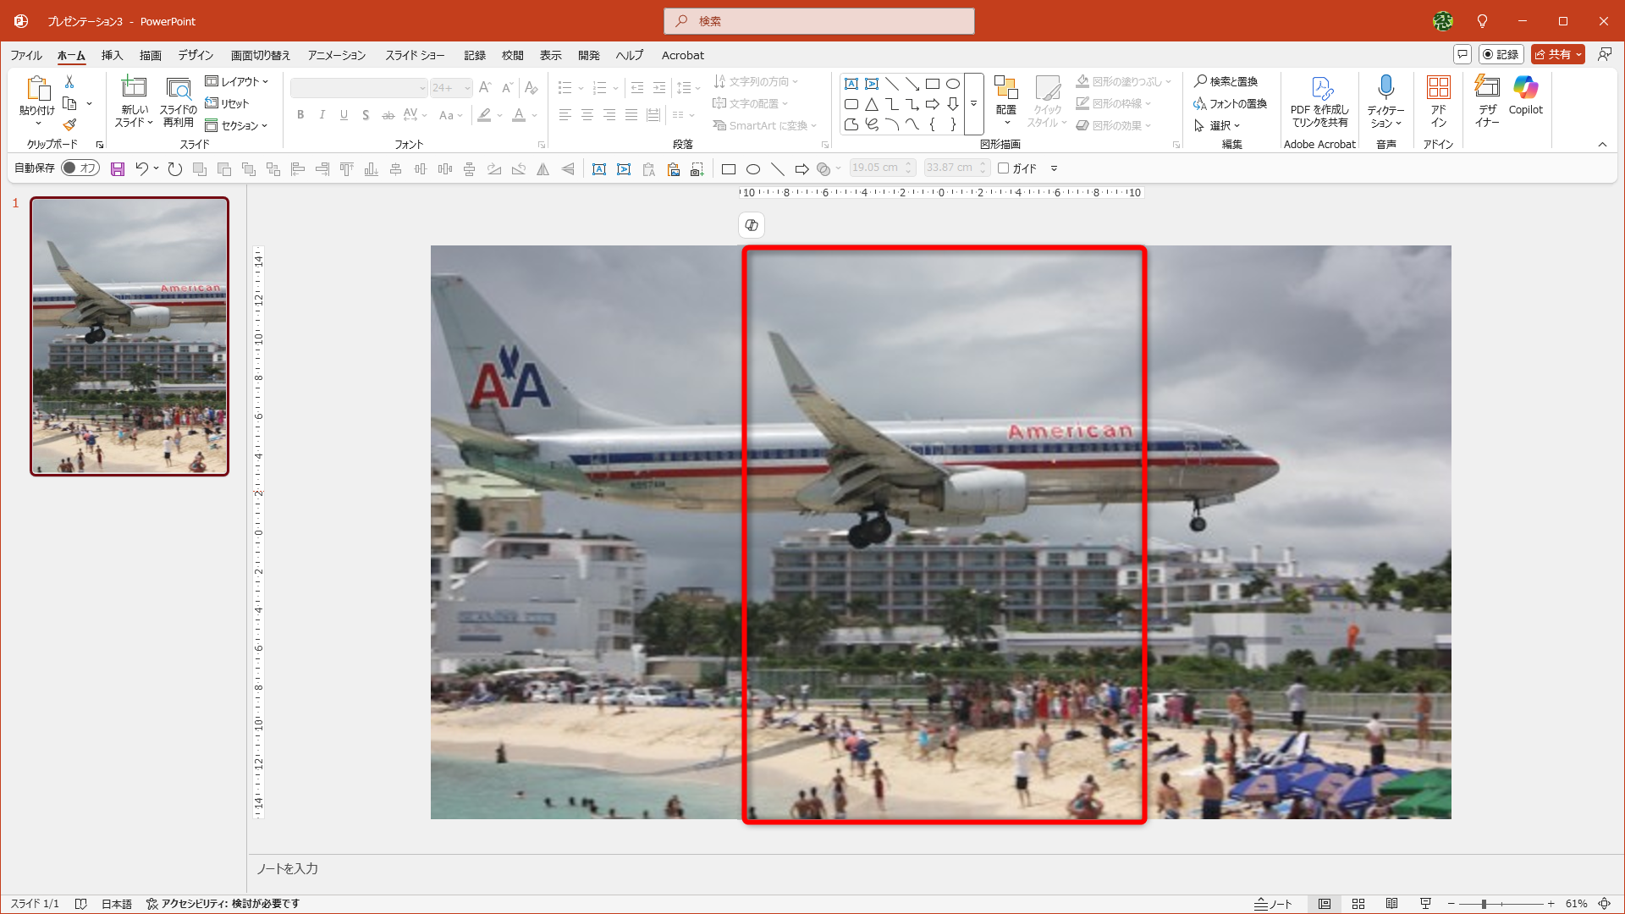Toggle the Notes pane in status bar
The height and width of the screenshot is (914, 1625).
tap(1274, 904)
